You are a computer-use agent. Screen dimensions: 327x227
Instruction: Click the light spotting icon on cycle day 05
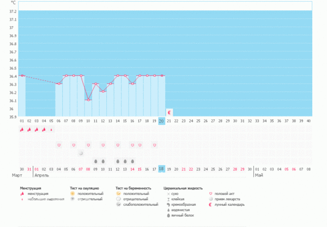(x=51, y=130)
